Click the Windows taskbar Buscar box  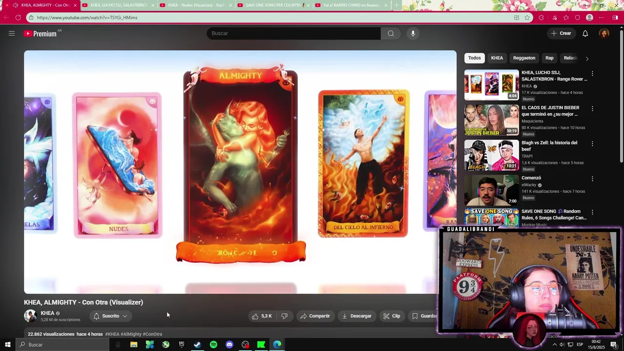[62, 345]
